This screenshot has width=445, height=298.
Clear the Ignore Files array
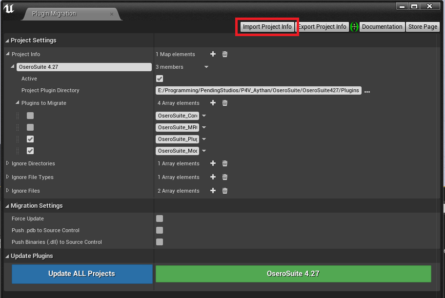click(x=225, y=191)
